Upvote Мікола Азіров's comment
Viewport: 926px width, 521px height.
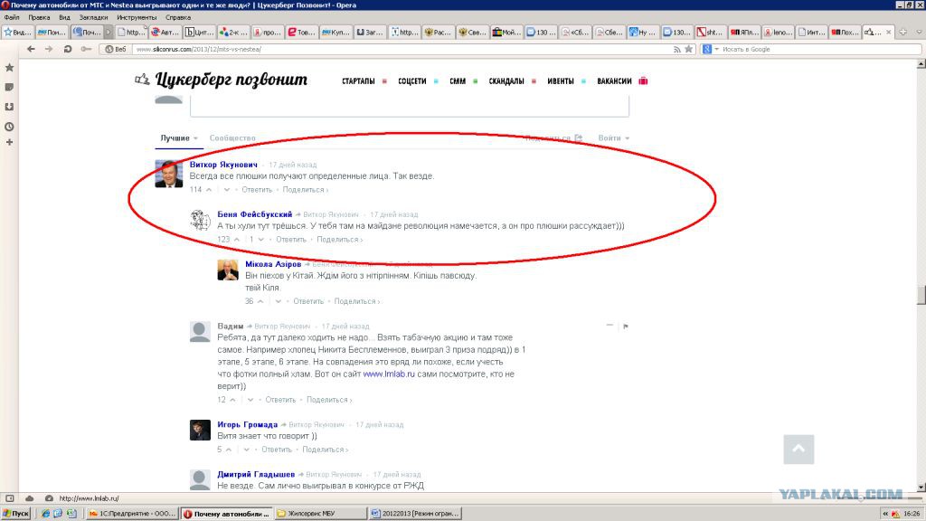260,301
